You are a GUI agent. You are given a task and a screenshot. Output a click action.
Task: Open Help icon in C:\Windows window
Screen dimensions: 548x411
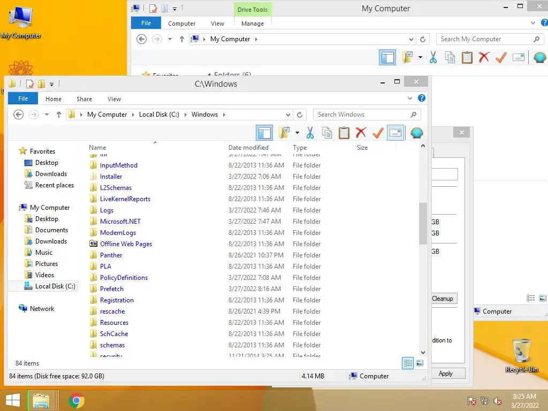coord(422,98)
